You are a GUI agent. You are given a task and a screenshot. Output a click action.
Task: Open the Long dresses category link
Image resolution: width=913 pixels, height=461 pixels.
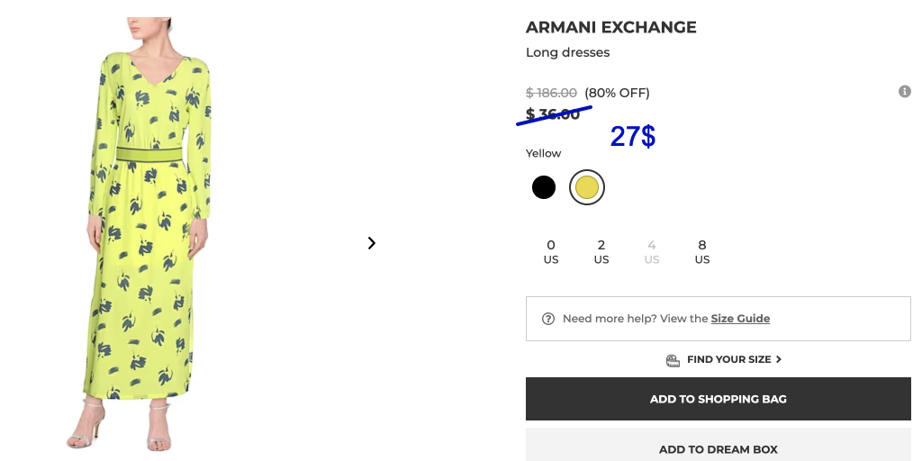click(567, 52)
